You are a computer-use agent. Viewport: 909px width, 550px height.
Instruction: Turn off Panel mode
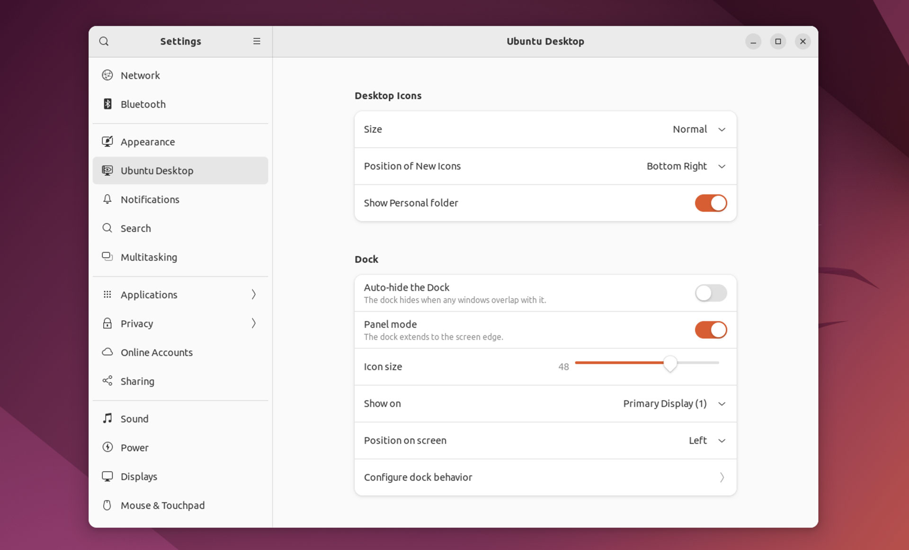pyautogui.click(x=711, y=330)
